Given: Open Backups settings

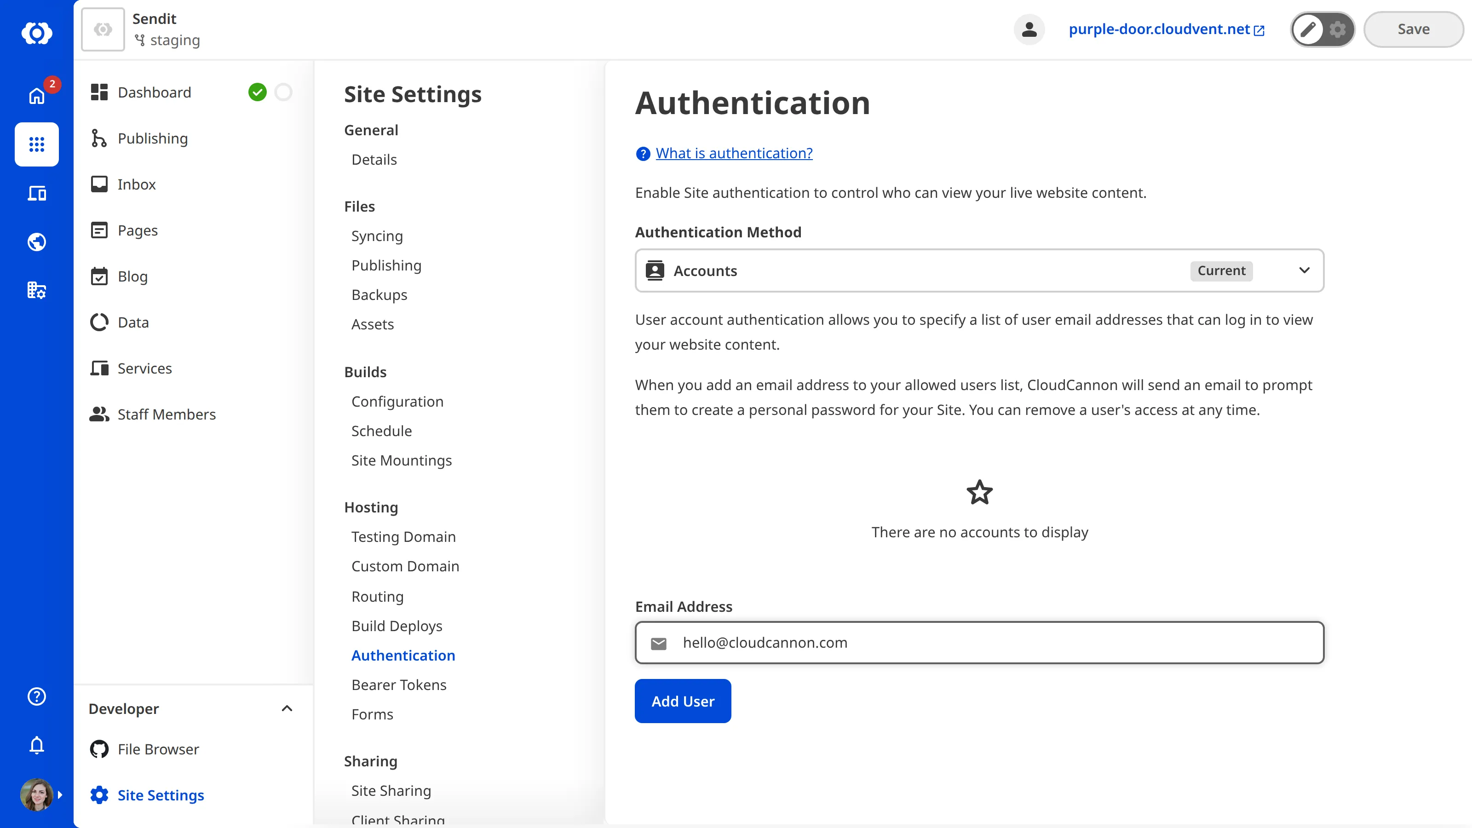Looking at the screenshot, I should pos(379,295).
